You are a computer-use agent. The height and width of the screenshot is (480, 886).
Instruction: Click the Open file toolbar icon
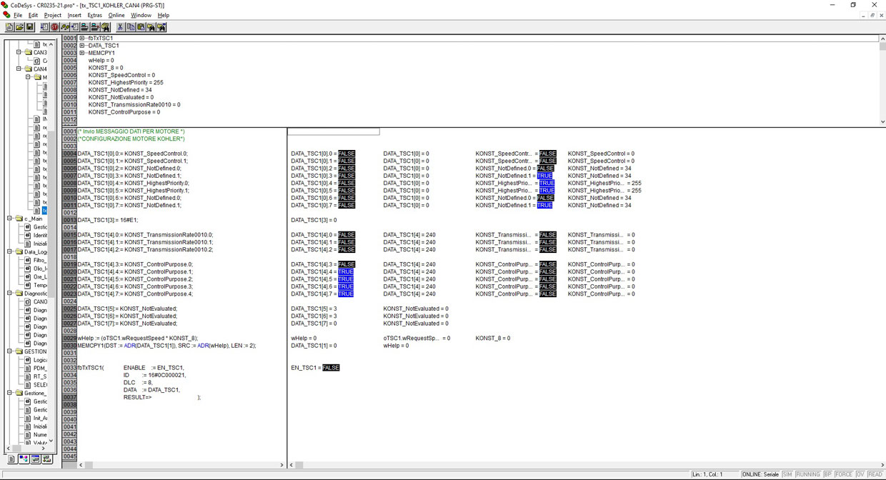(19, 27)
